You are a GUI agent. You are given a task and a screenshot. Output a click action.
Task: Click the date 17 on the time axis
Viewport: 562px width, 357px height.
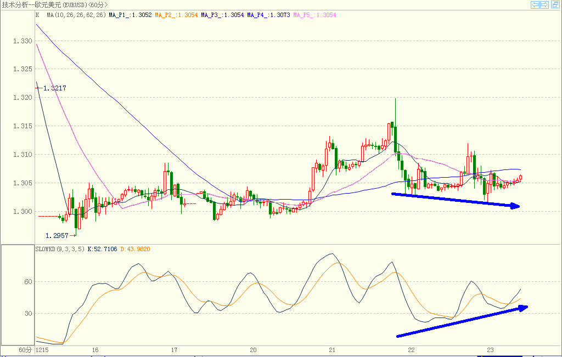coord(174,350)
